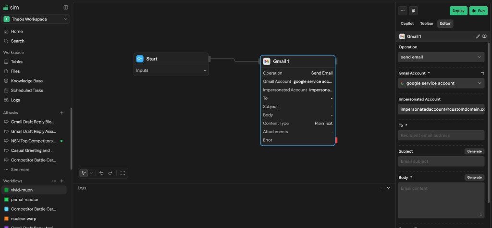Click Email content body textarea
The width and height of the screenshot is (492, 228).
(x=441, y=201)
